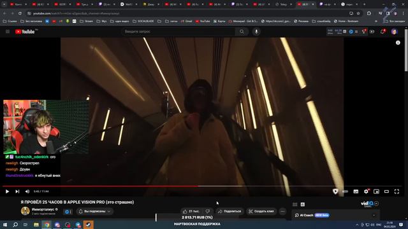
Task: Open the YouTube bookmark in the bookmarks bar
Action: [203, 21]
